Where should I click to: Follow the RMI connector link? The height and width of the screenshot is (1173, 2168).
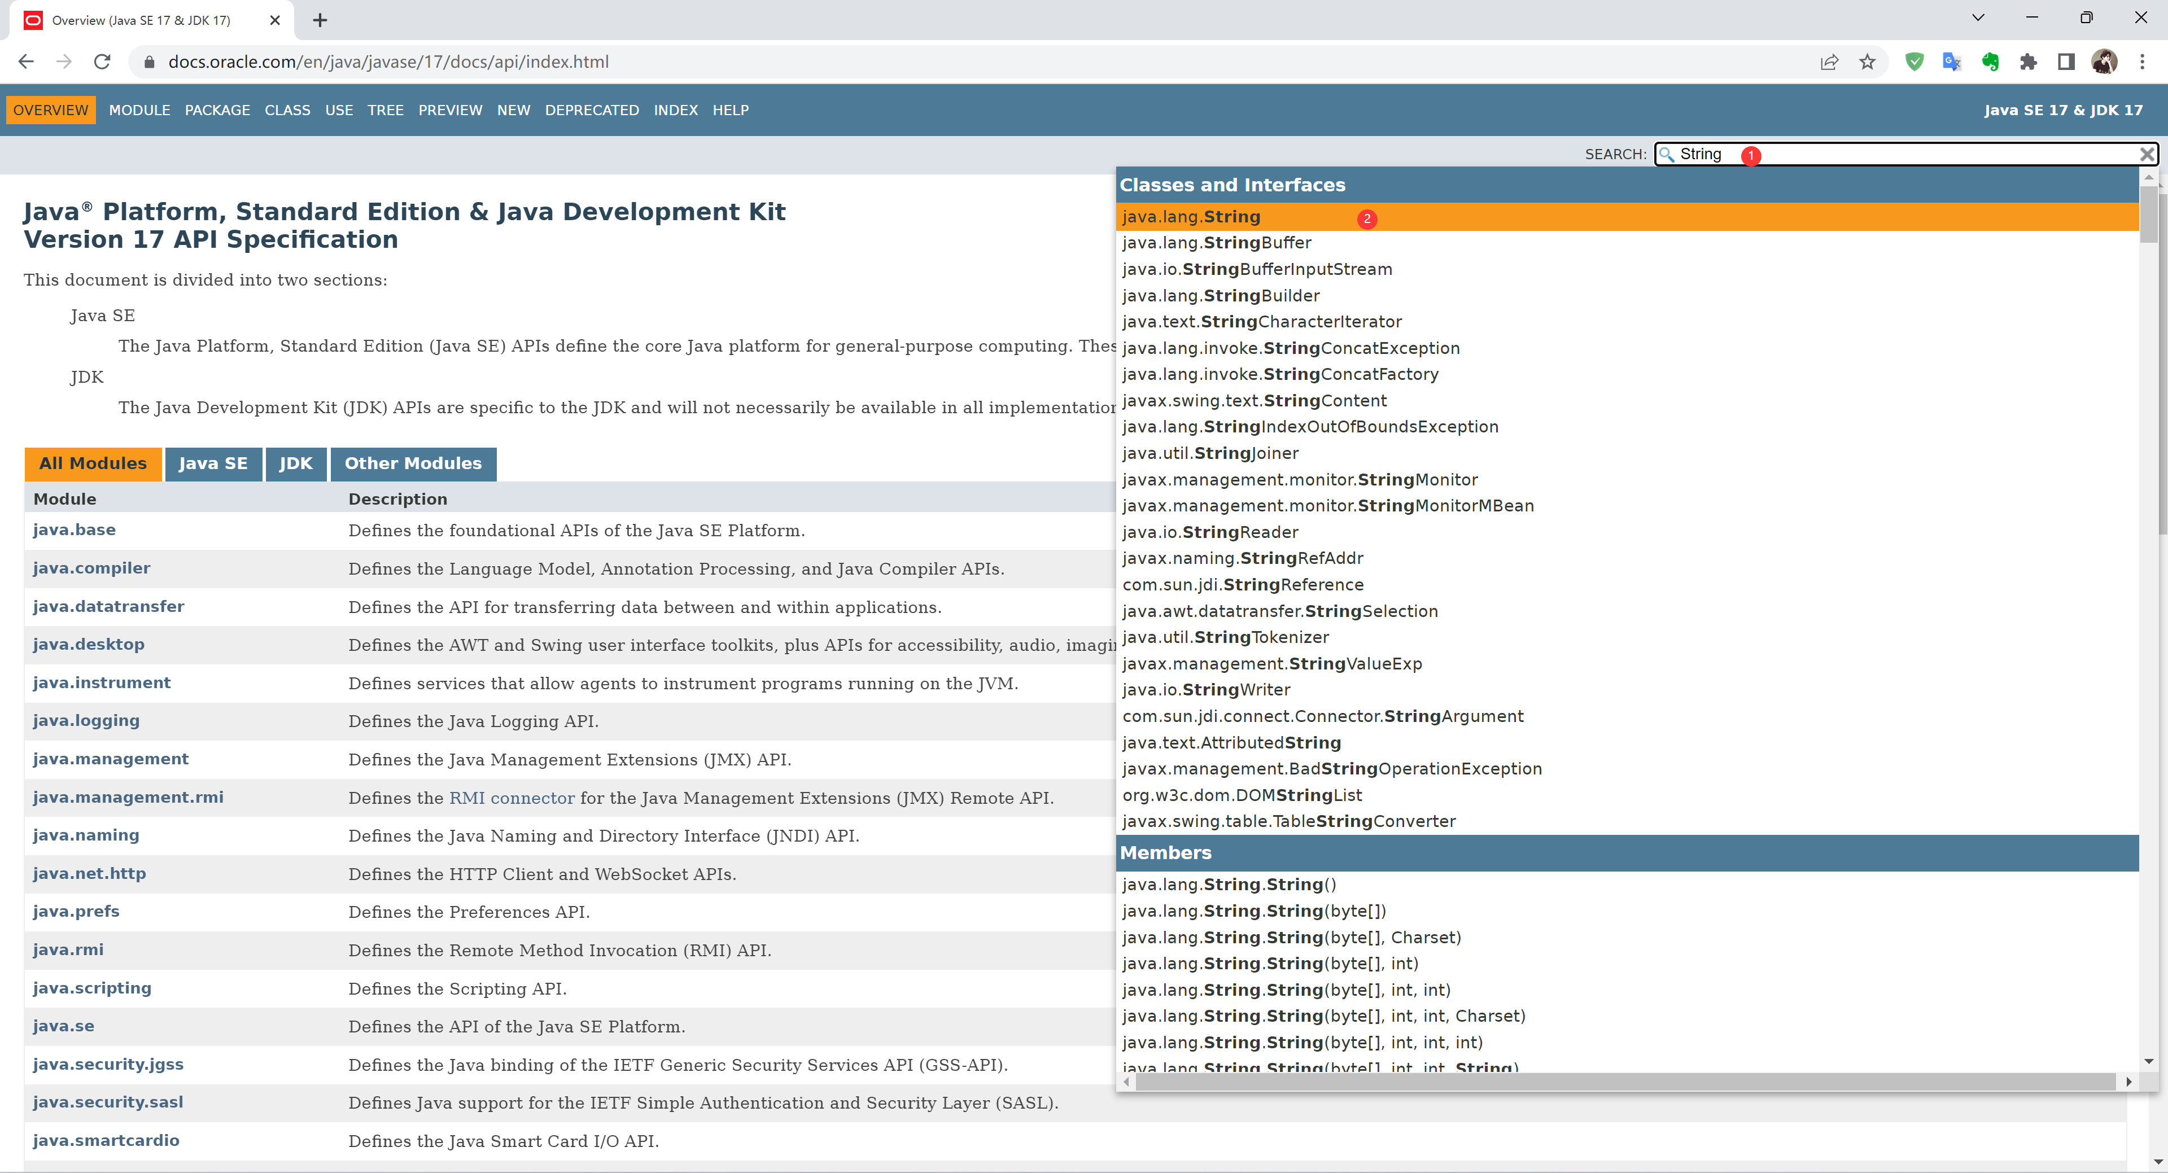tap(512, 798)
